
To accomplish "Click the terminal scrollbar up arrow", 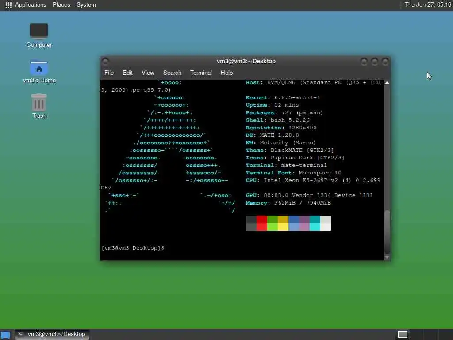I will (x=387, y=83).
